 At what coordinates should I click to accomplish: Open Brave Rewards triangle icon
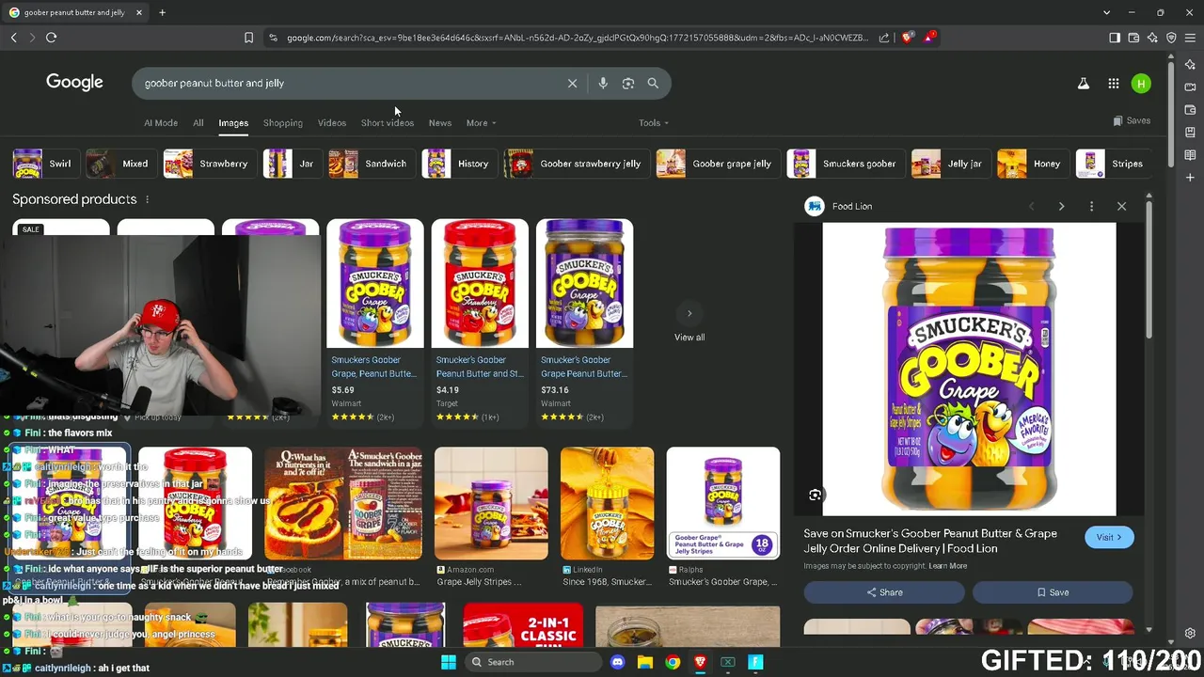coord(929,38)
